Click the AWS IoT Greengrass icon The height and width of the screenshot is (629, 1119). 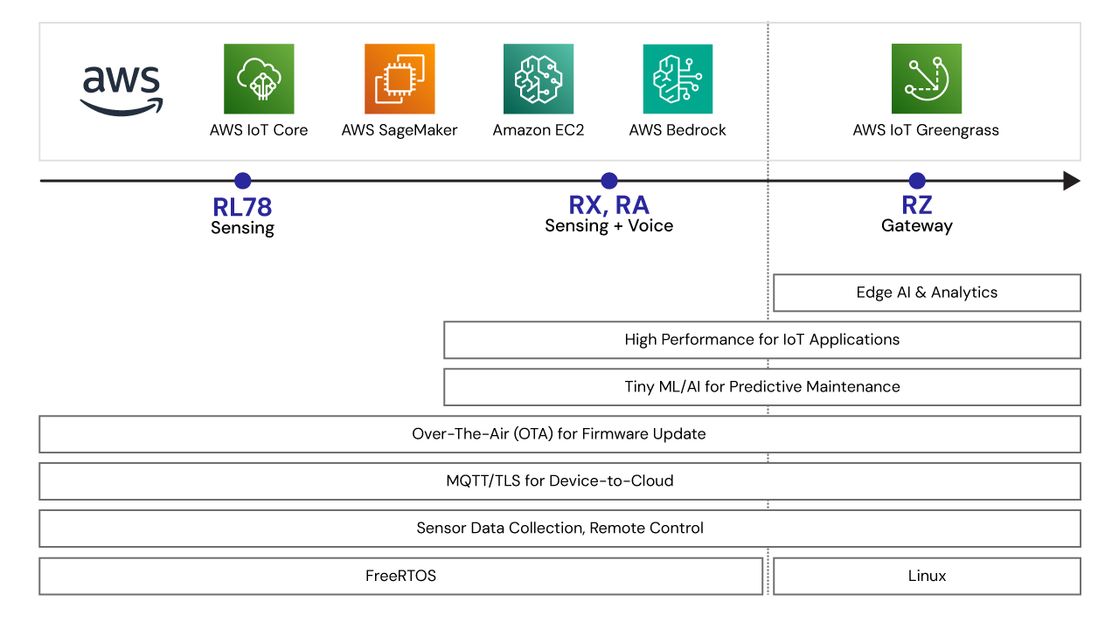pos(926,78)
